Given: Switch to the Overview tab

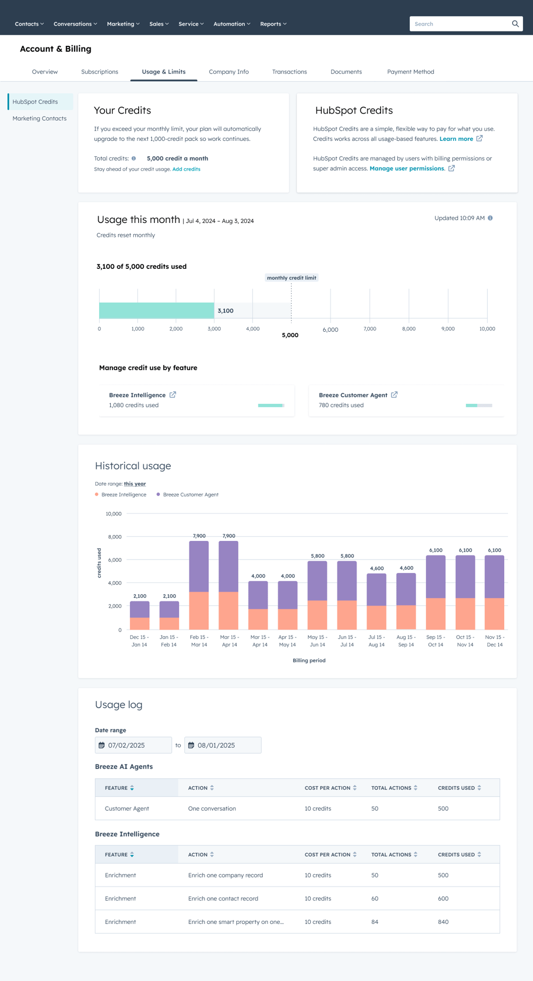Looking at the screenshot, I should [45, 71].
